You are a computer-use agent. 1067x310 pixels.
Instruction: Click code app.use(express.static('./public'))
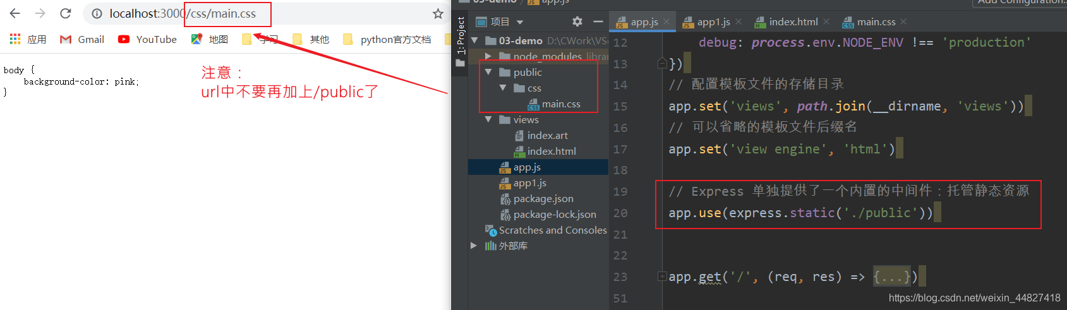[x=800, y=213]
